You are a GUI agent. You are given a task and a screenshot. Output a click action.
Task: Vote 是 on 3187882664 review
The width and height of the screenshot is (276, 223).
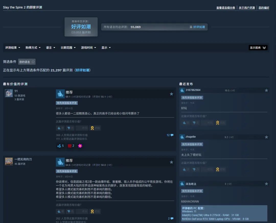click(x=186, y=123)
